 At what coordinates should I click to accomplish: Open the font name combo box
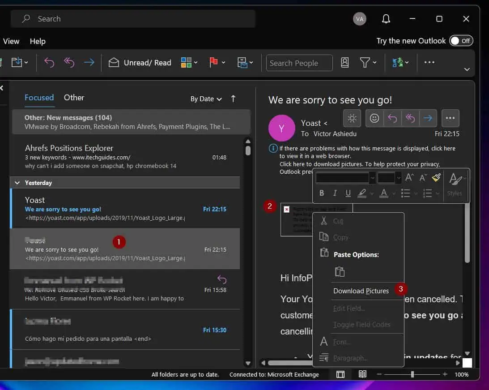[x=345, y=178]
